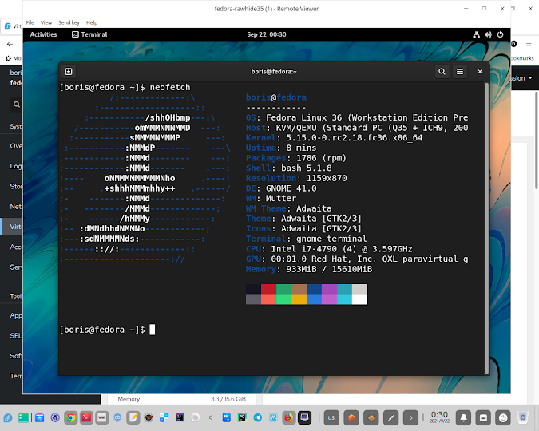
Task: Click the Fedora launcher icon in taskbar
Action: 7,418
